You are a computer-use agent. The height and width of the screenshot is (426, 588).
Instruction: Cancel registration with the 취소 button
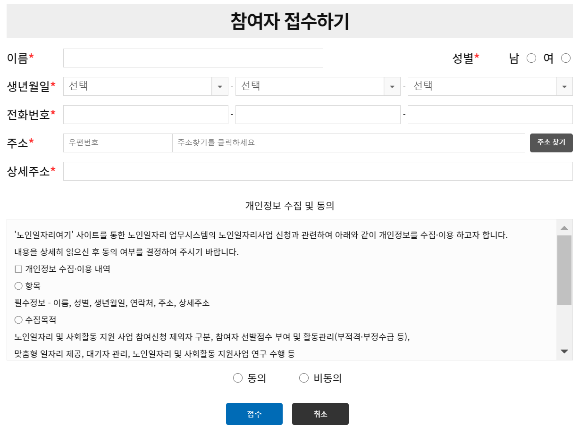(320, 414)
